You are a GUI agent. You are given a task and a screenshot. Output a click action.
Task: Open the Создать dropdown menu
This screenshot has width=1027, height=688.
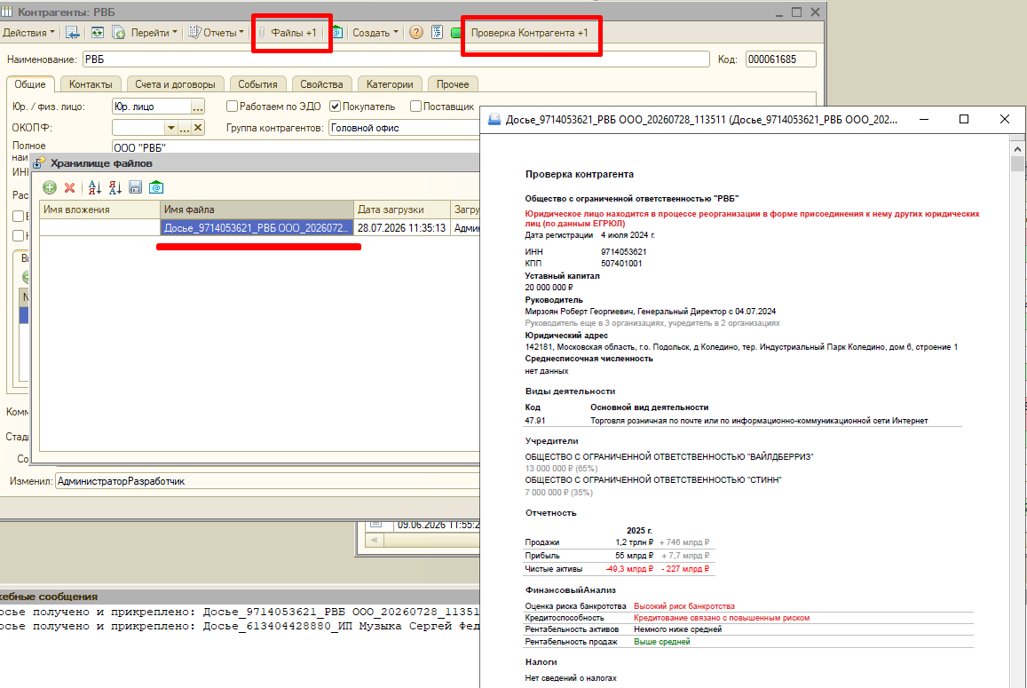coord(375,33)
